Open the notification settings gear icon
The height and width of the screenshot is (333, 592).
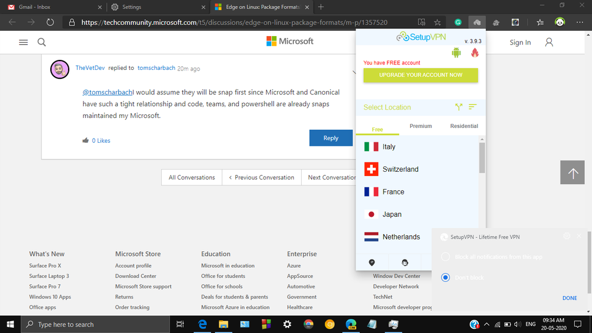(567, 236)
